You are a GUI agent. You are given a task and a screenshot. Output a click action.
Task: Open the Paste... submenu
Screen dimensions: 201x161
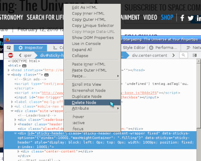(92, 76)
